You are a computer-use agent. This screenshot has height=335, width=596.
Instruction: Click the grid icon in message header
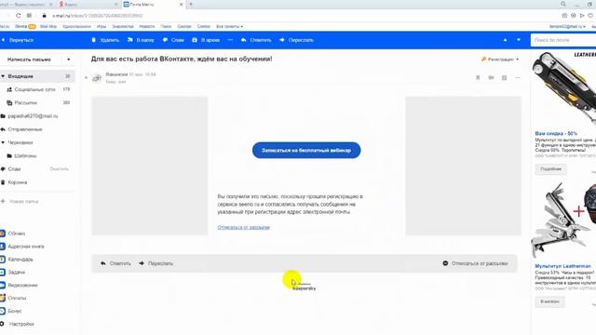click(504, 77)
